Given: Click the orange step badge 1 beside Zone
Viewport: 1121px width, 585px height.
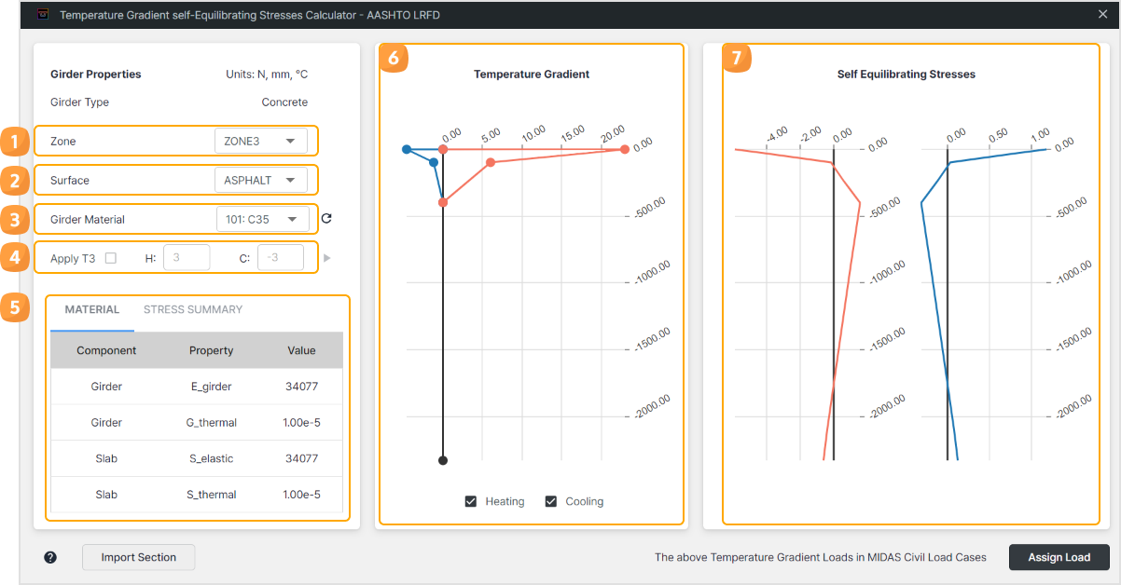Looking at the screenshot, I should [x=15, y=141].
